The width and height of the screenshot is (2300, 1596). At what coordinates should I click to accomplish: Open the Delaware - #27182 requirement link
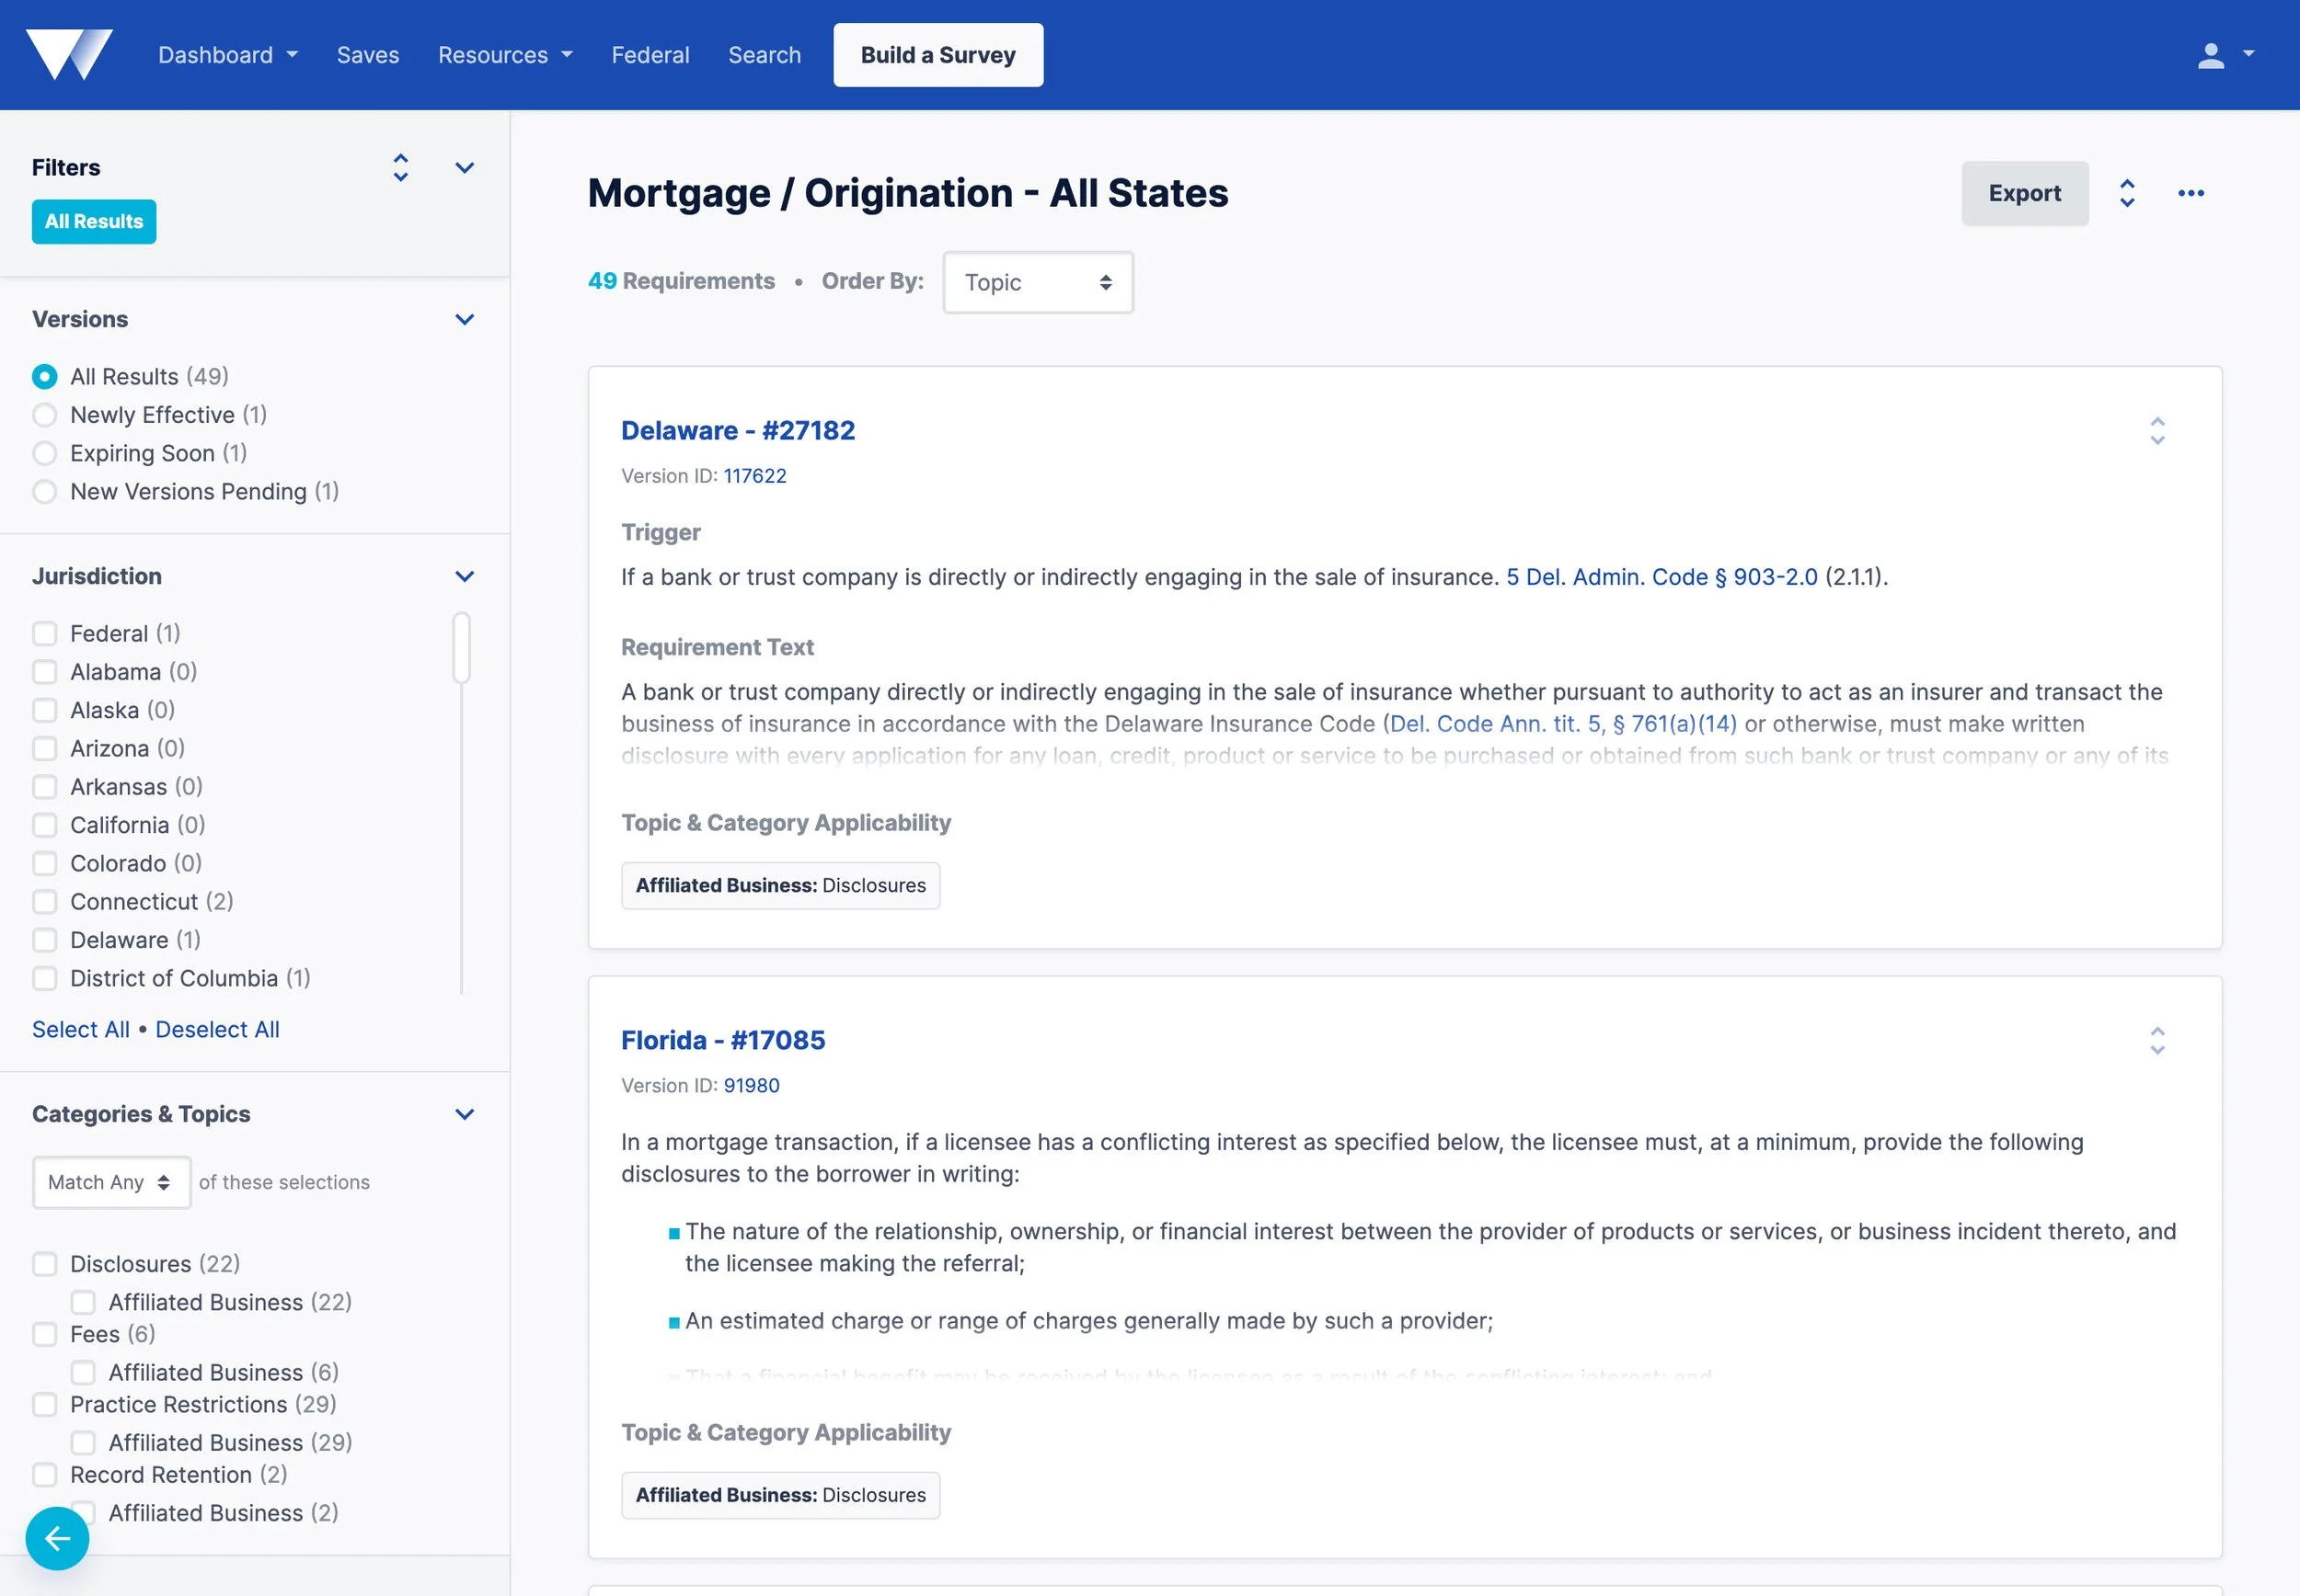coord(737,430)
